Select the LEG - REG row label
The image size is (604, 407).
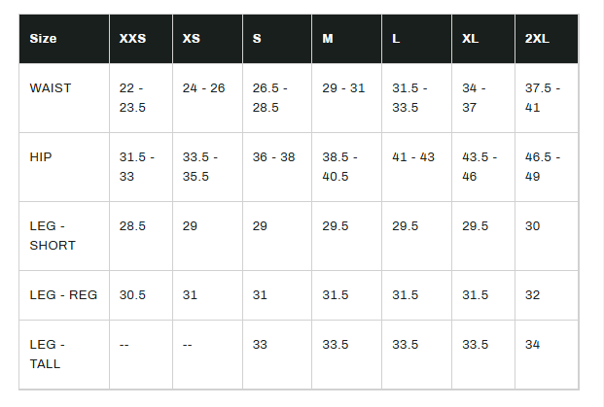pyautogui.click(x=64, y=295)
